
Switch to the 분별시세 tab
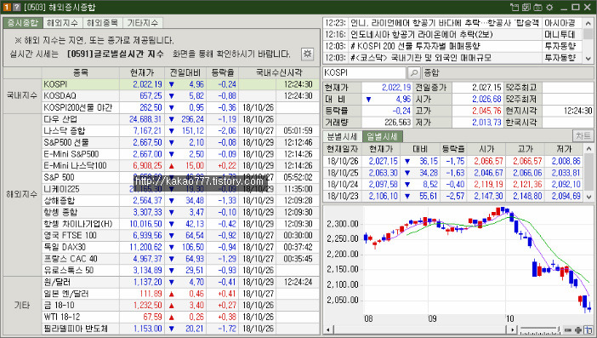[x=342, y=136]
